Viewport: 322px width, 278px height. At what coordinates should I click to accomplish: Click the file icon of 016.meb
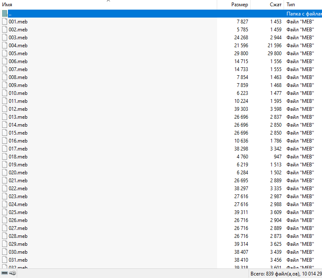5,140
